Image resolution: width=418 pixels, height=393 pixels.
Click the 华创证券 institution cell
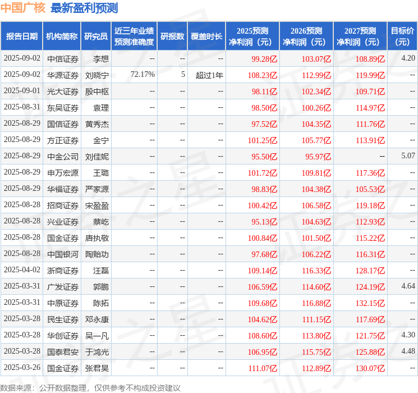pyautogui.click(x=63, y=335)
